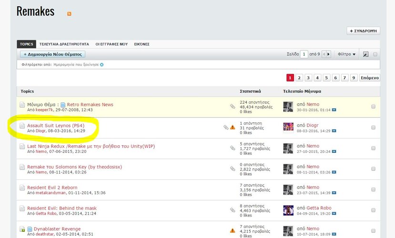Image resolution: width=395 pixels, height=238 pixels.
Task: Click the page number input field
Action: 304,54
